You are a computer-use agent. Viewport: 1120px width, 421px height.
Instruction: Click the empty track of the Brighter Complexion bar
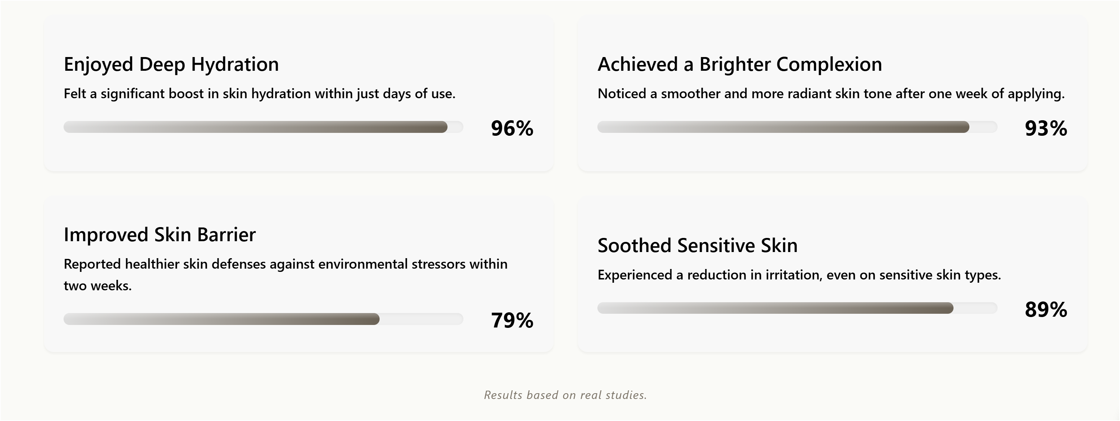pyautogui.click(x=983, y=127)
